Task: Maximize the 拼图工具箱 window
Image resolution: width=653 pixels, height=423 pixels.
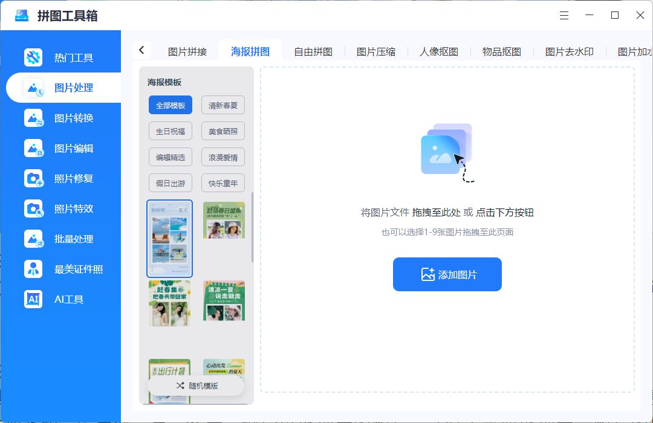Action: [x=615, y=15]
